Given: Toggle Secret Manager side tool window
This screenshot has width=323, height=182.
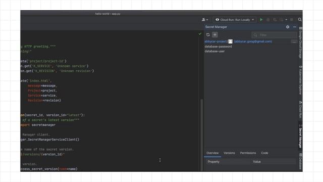Looking at the screenshot, I should tap(301, 136).
